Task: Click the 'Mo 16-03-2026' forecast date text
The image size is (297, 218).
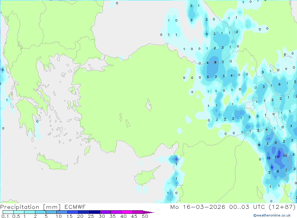Action: (x=198, y=207)
